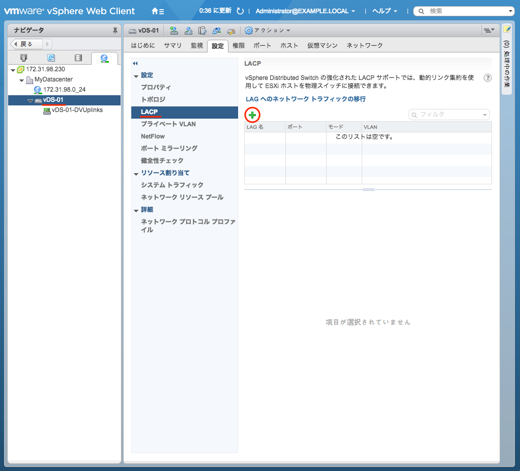Click the 戻る back button
The width and height of the screenshot is (520, 471).
tap(26, 44)
